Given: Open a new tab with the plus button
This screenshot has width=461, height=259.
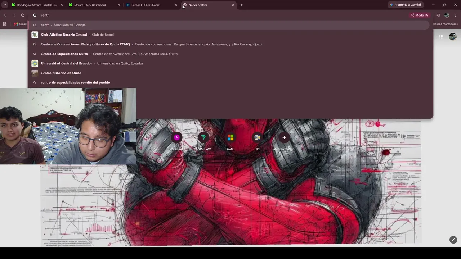Looking at the screenshot, I should [241, 5].
